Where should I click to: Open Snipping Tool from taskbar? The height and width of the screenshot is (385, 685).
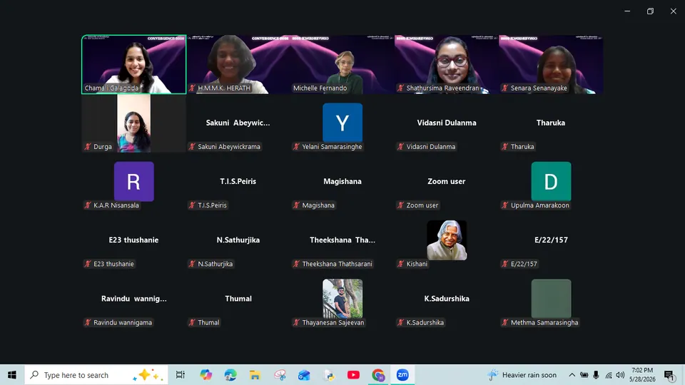(280, 375)
